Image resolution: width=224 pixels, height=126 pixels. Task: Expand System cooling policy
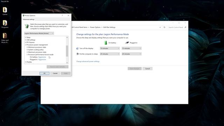pyautogui.click(x=27, y=50)
